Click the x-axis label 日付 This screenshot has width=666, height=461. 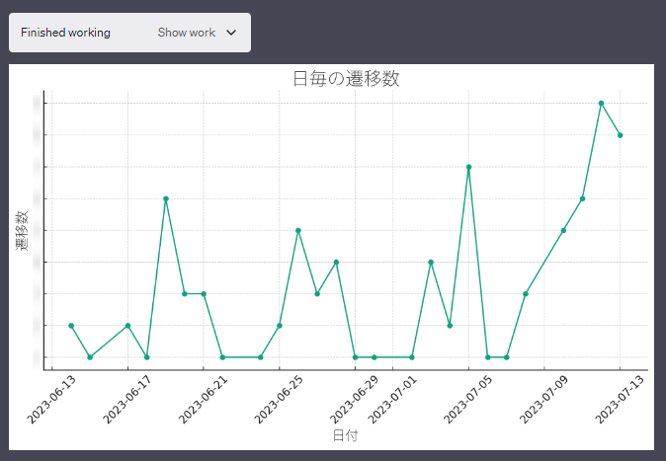coord(345,435)
